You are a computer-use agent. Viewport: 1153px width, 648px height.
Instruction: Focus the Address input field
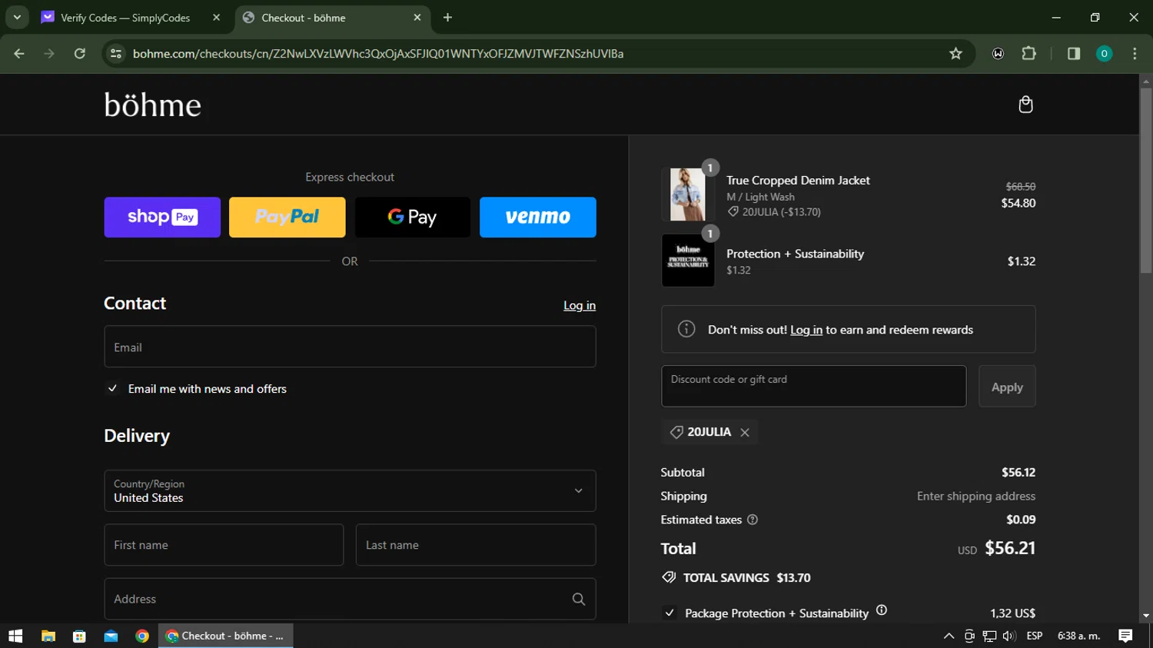(350, 599)
